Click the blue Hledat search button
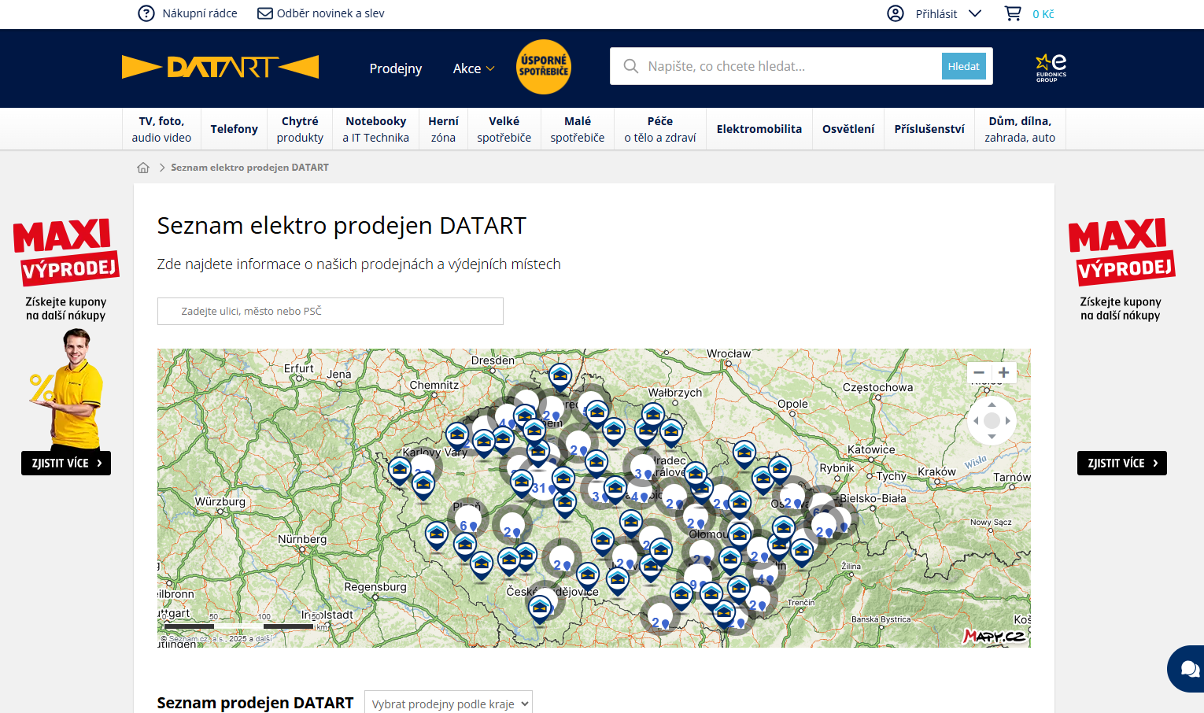1204x713 pixels. 964,66
